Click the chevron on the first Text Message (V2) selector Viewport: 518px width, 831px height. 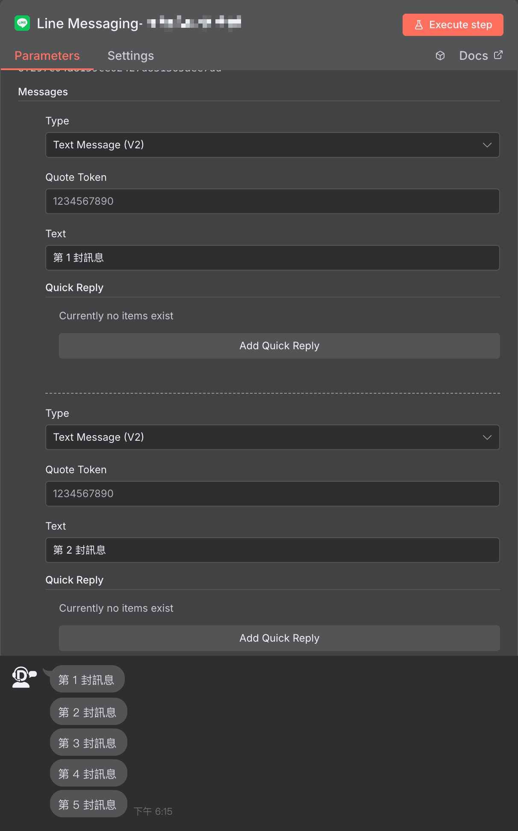click(487, 145)
